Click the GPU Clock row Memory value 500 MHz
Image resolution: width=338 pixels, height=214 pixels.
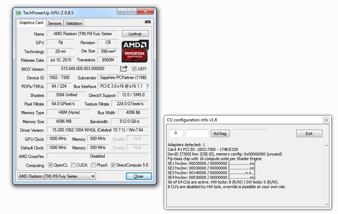(x=98, y=139)
